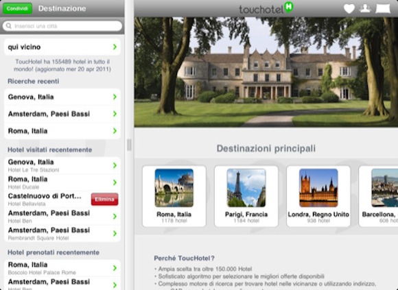
Task: Focus the 'Inserisci una città' search field
Action: [x=62, y=26]
